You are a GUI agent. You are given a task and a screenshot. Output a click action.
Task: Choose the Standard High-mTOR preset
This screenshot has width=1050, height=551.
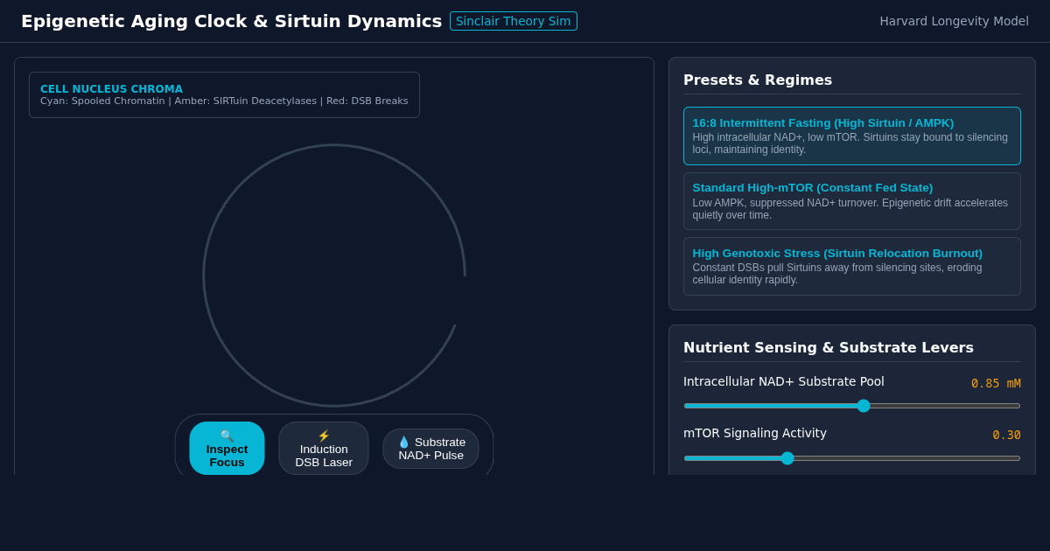coord(852,201)
